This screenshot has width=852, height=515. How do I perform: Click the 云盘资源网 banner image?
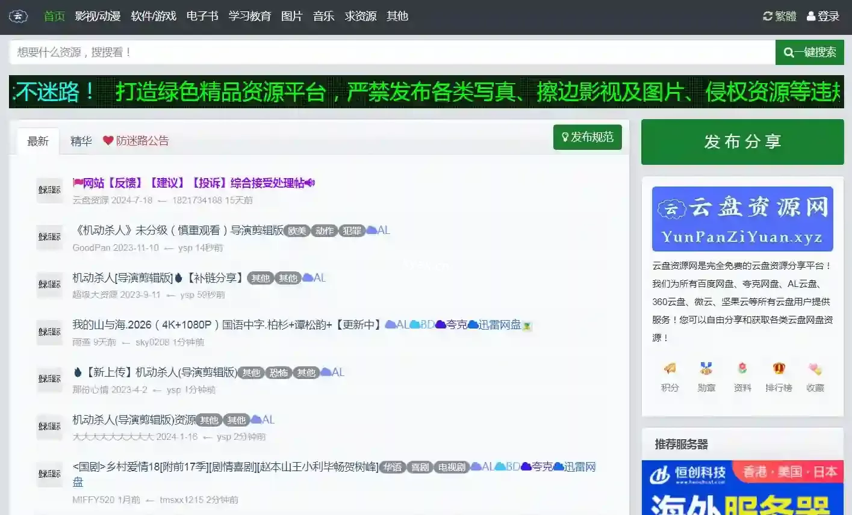coord(742,219)
